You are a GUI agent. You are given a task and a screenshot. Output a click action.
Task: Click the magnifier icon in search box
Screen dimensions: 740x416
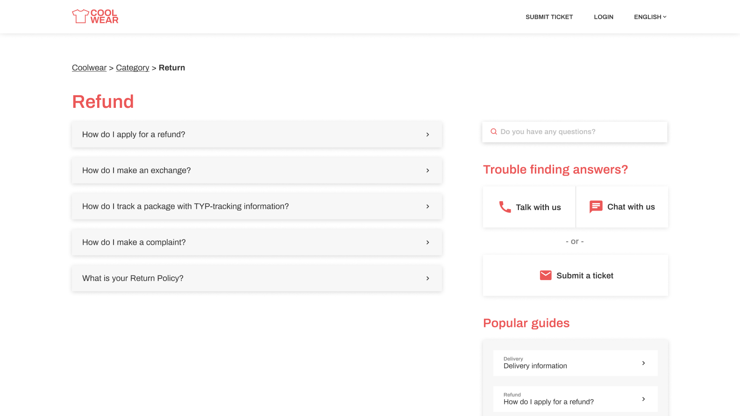[x=493, y=132]
